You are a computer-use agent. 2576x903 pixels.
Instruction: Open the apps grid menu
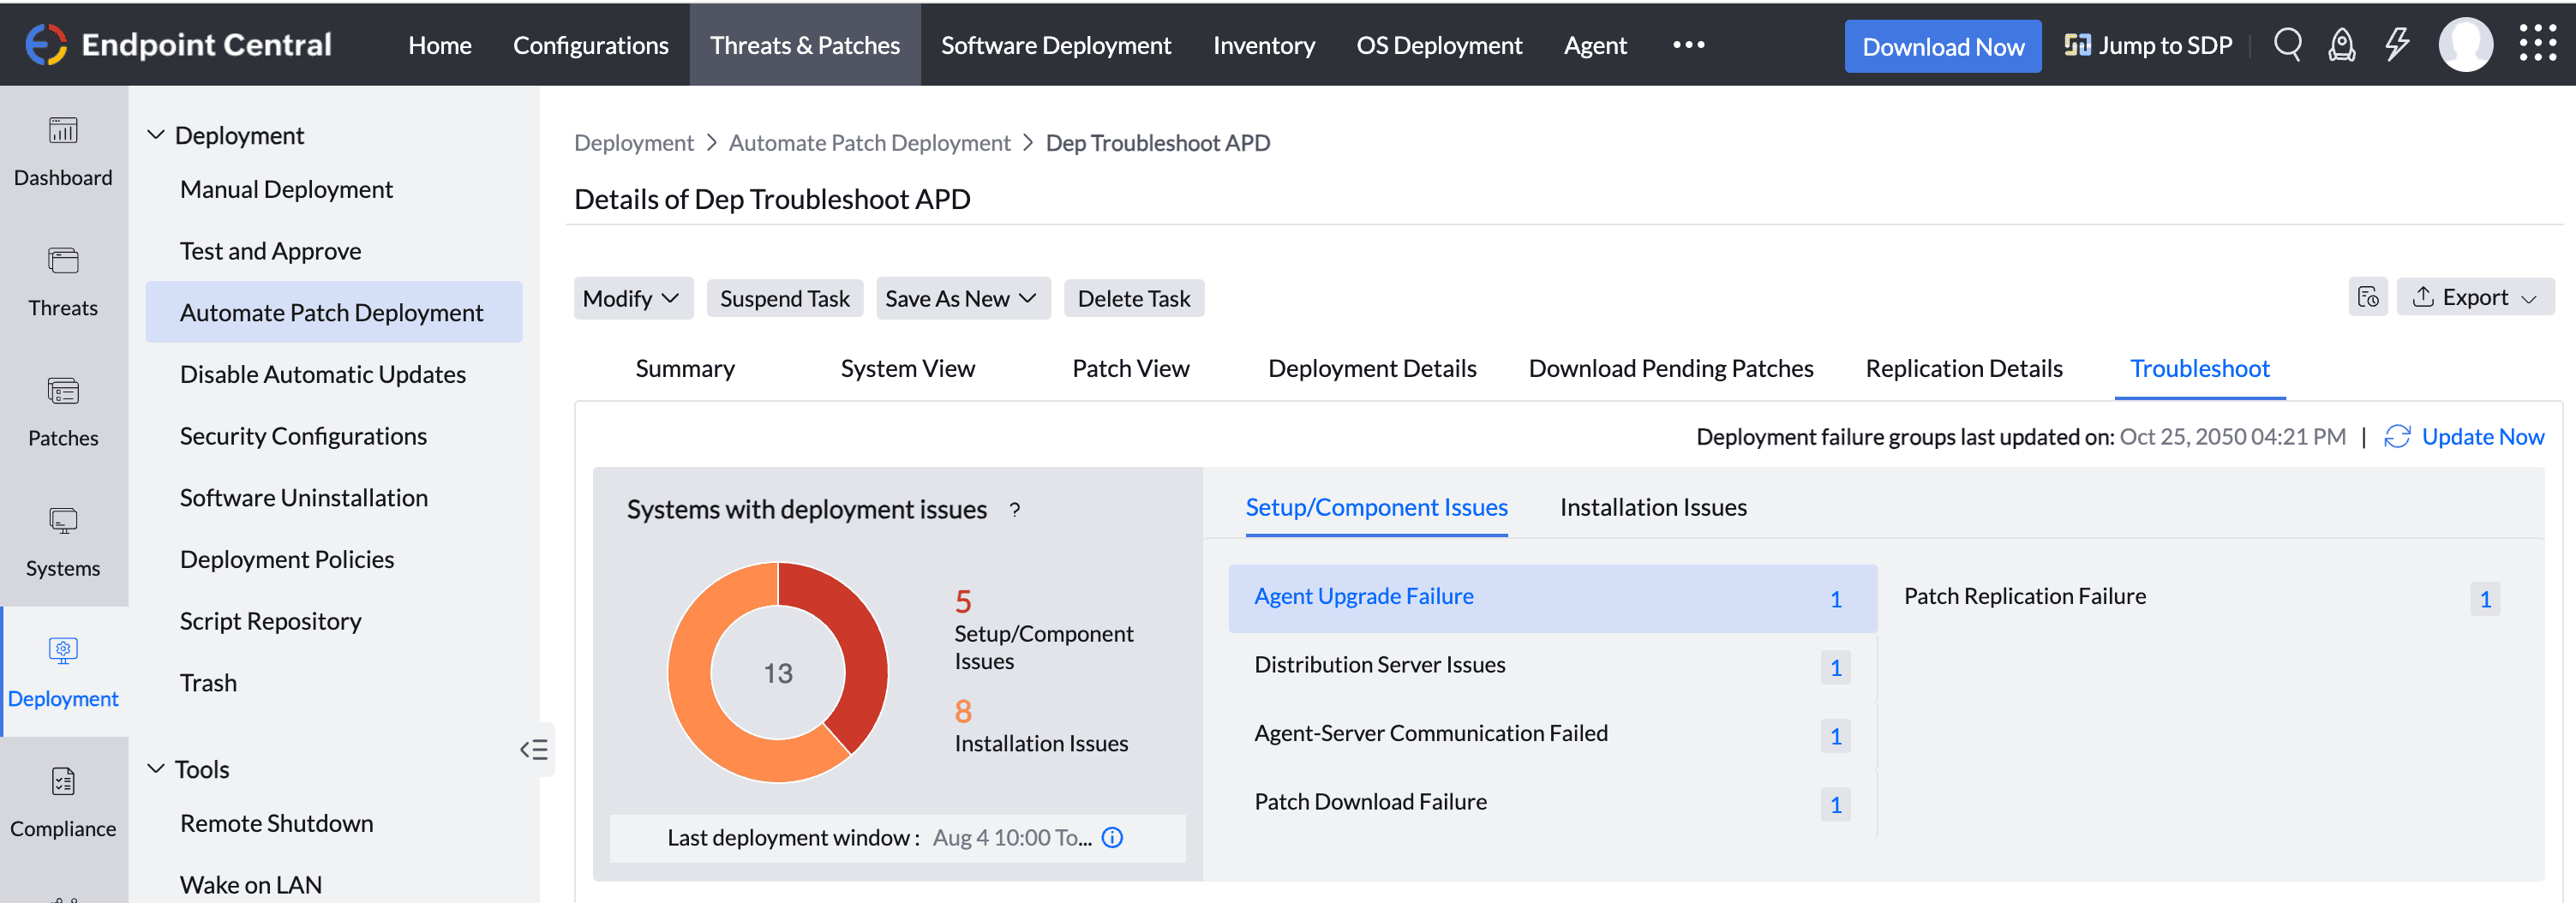pos(2537,44)
